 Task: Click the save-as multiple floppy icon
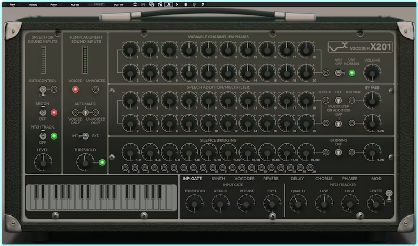152,4
